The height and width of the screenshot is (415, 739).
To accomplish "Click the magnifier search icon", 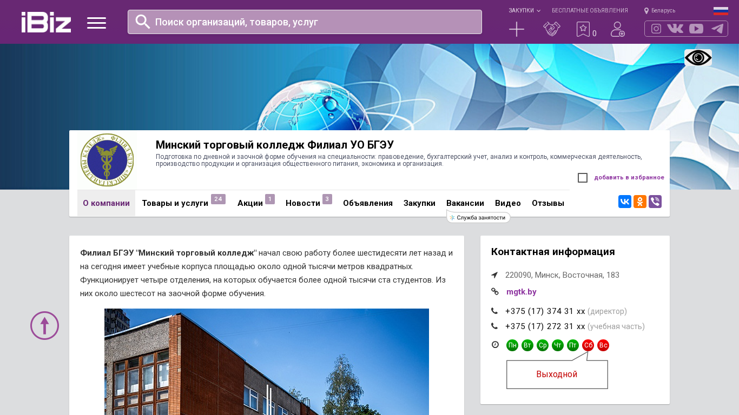I will click(x=143, y=22).
